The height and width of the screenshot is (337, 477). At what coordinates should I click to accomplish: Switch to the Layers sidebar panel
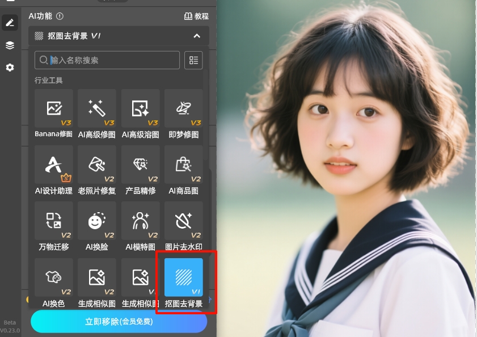coord(10,46)
